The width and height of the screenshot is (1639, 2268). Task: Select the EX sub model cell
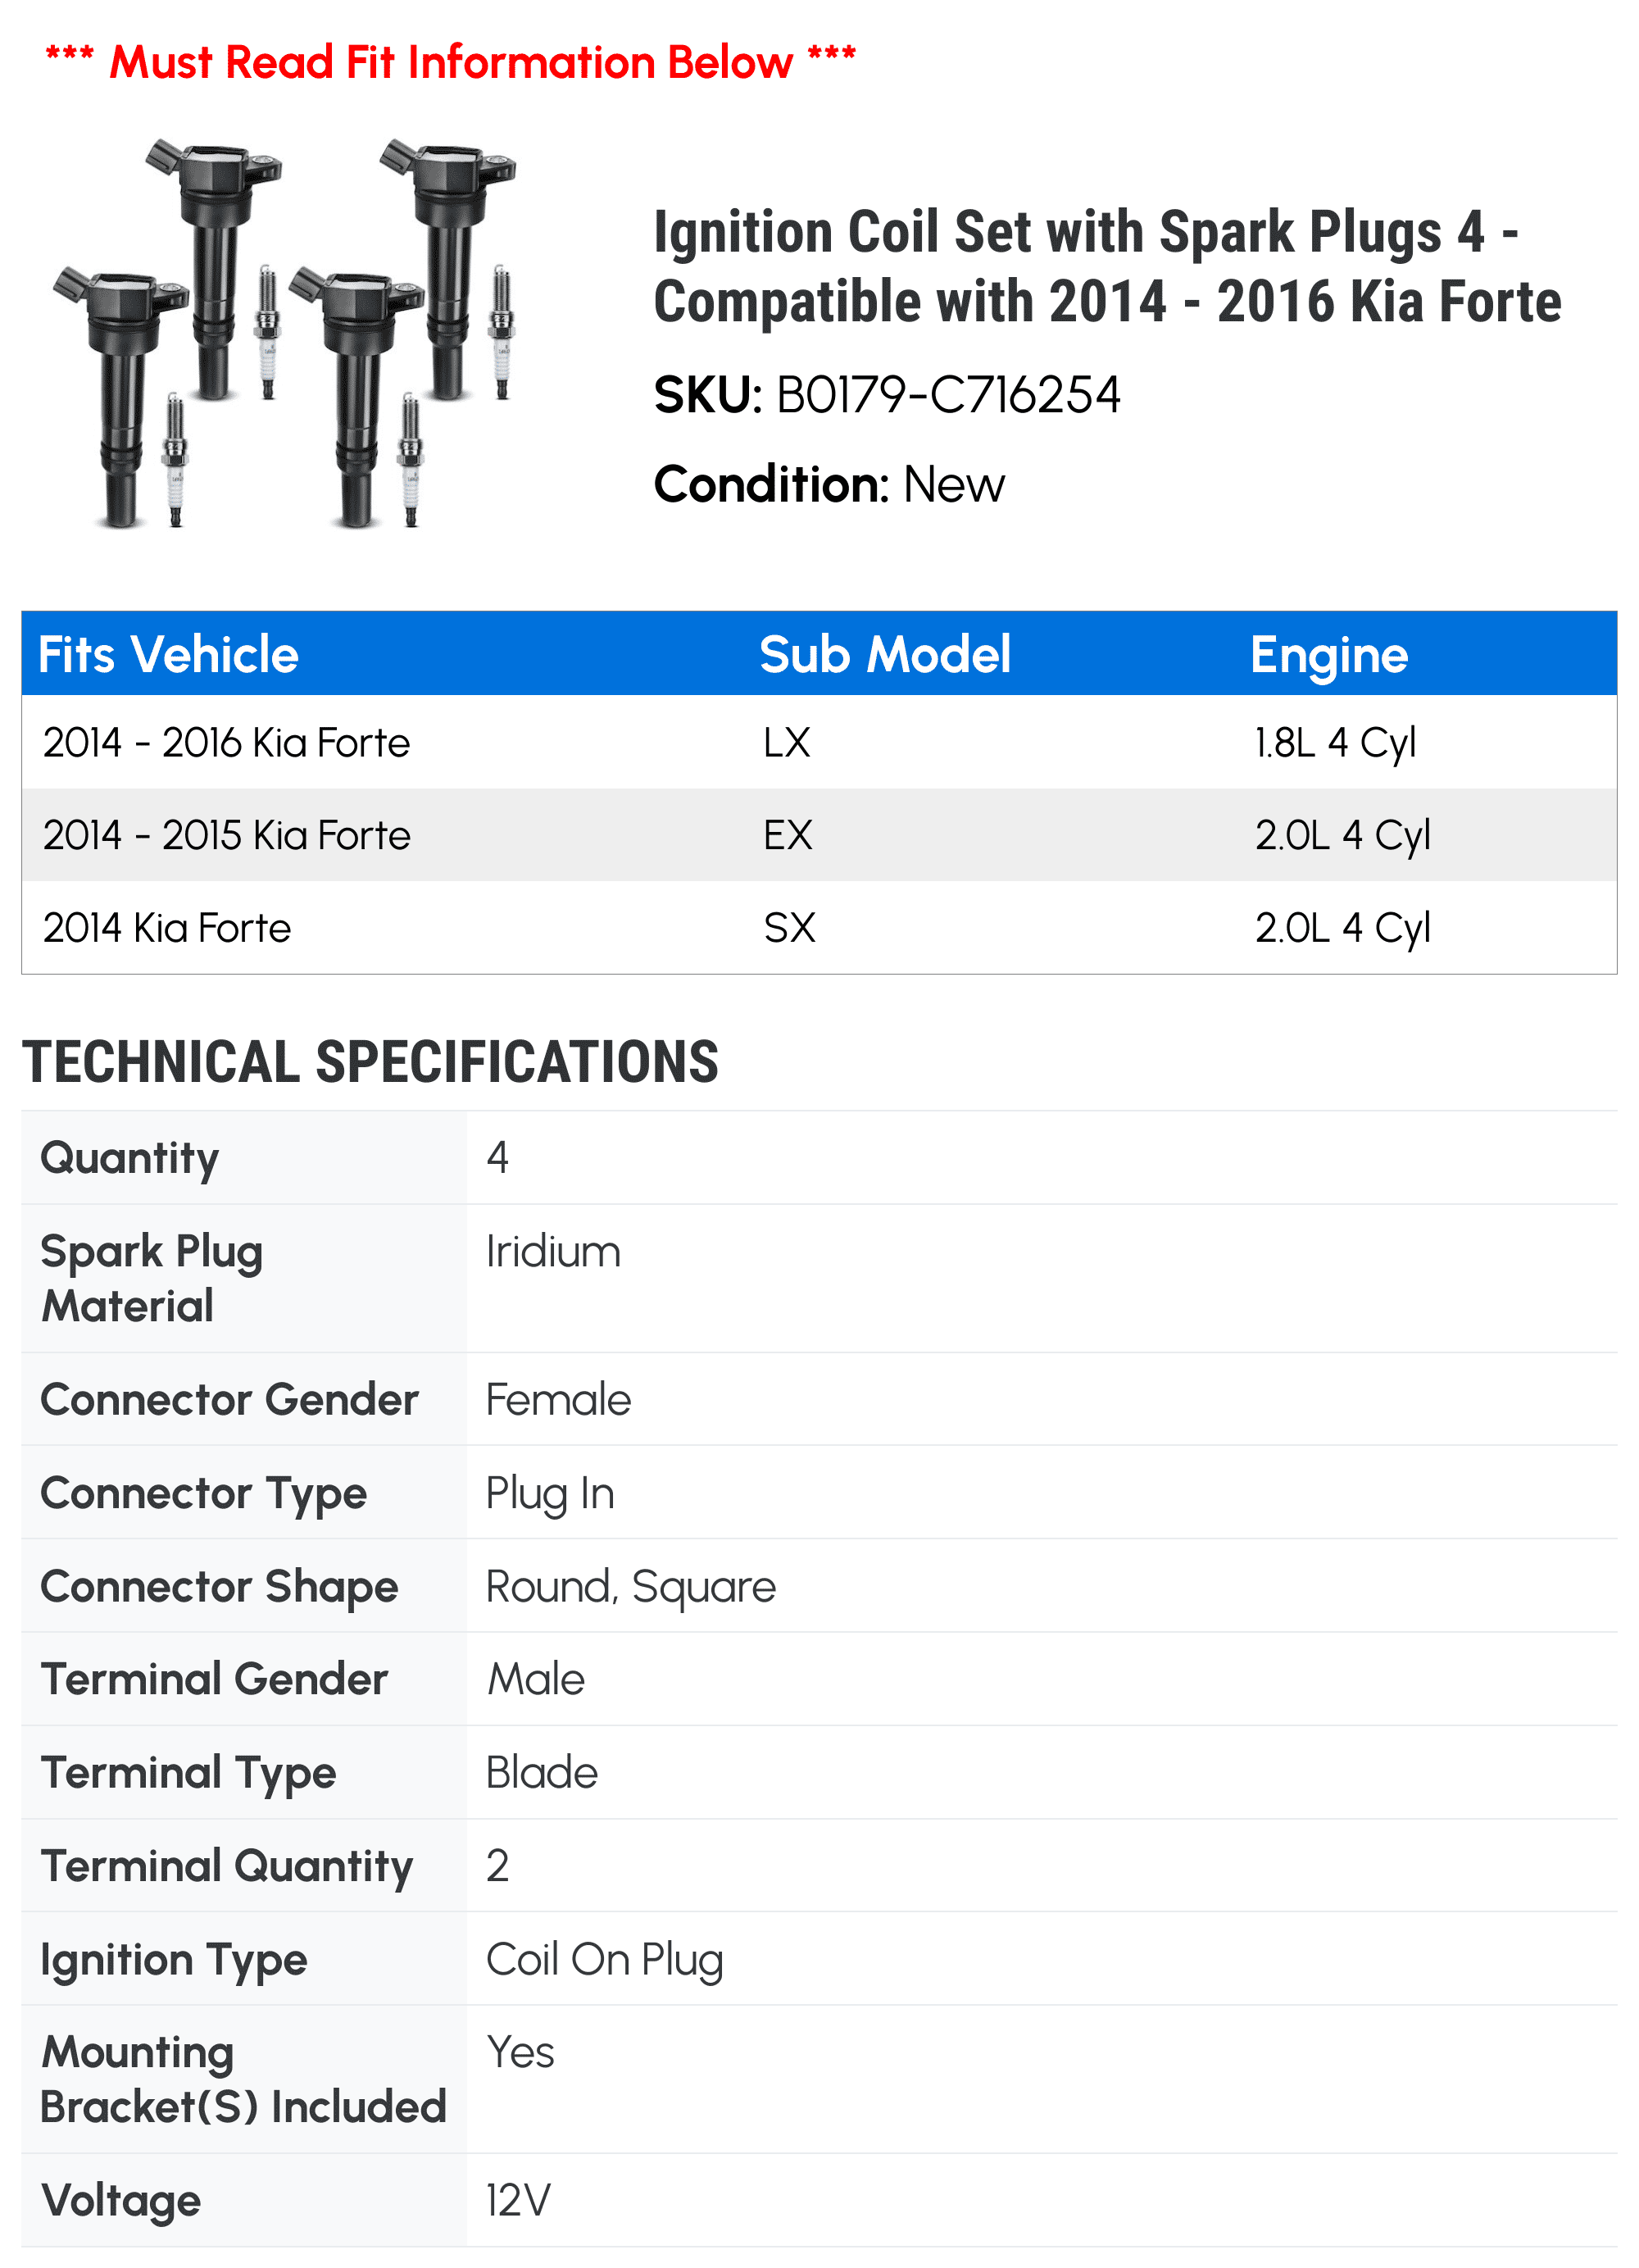point(788,835)
